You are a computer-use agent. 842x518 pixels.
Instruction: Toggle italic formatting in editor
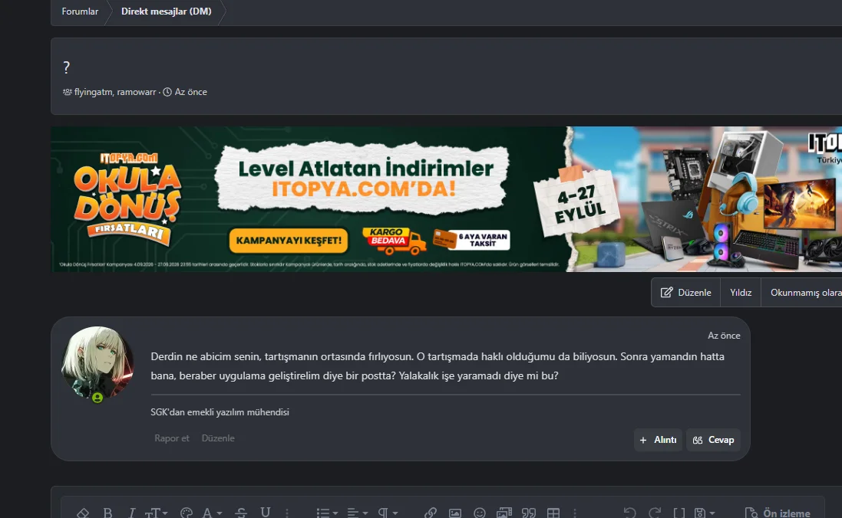tap(131, 513)
